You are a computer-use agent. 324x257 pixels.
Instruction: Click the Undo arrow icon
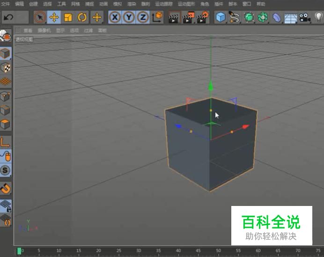point(8,17)
